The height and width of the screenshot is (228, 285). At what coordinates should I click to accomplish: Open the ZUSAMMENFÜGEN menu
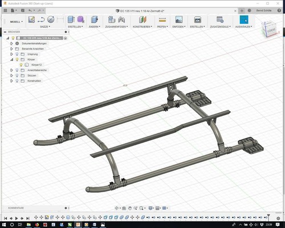point(116,27)
